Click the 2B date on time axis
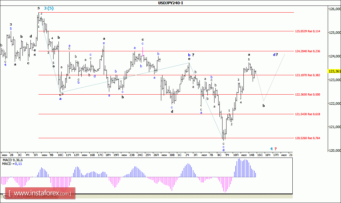 11,155
